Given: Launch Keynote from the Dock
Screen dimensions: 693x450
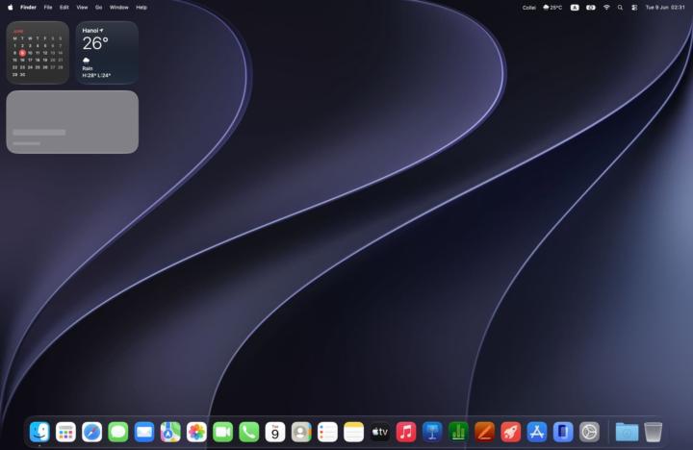Looking at the screenshot, I should point(432,432).
